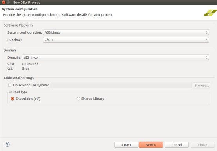Click the wizard description text about software details

(58, 15)
